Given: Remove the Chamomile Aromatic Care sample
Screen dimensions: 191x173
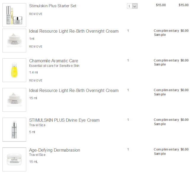Looking at the screenshot, I should (36, 81).
